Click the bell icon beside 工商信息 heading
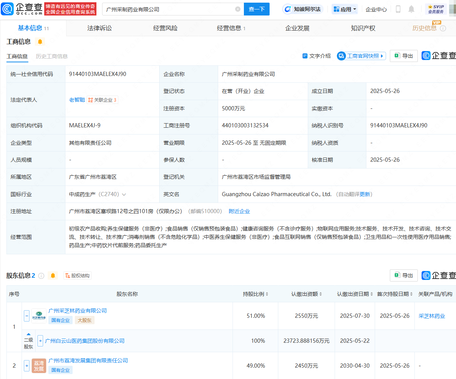456x379 pixels. tap(40, 42)
